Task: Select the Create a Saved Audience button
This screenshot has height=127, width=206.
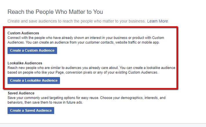Action: pyautogui.click(x=31, y=110)
